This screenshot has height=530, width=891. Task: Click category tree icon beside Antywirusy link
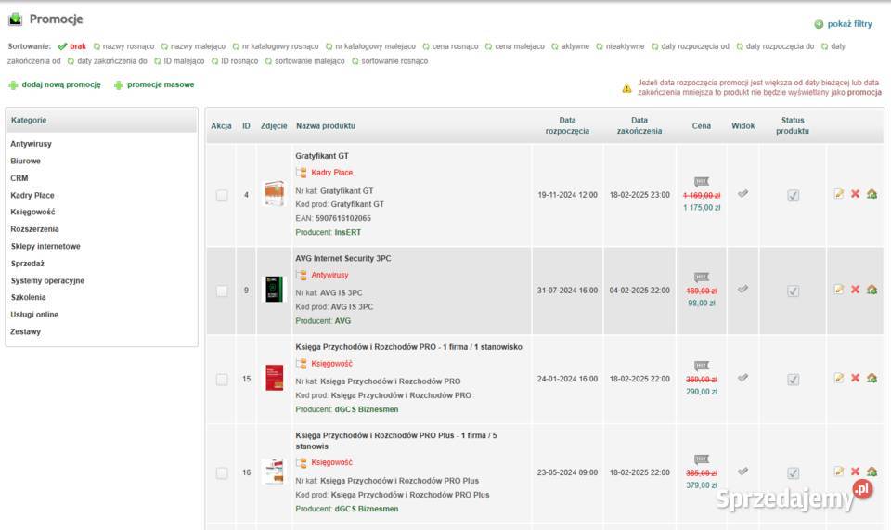(x=301, y=276)
